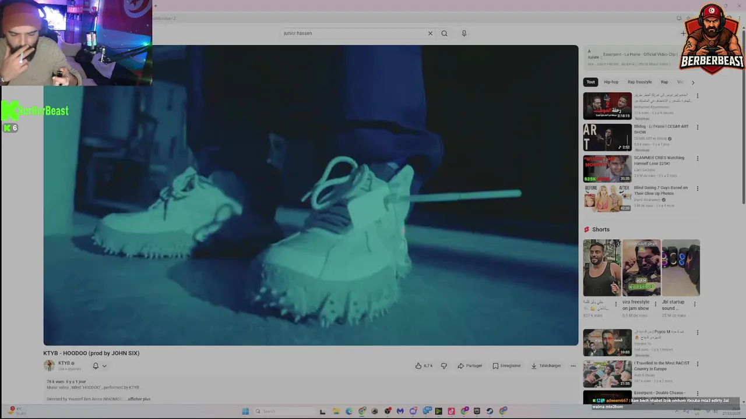
Task: Activate voice search microphone
Action: (464, 33)
